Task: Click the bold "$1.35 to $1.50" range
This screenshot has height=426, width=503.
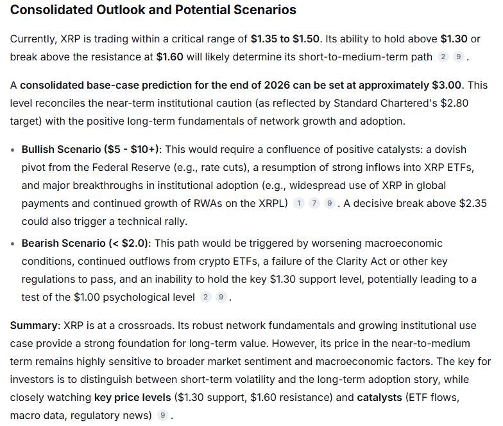Action: pyautogui.click(x=288, y=39)
